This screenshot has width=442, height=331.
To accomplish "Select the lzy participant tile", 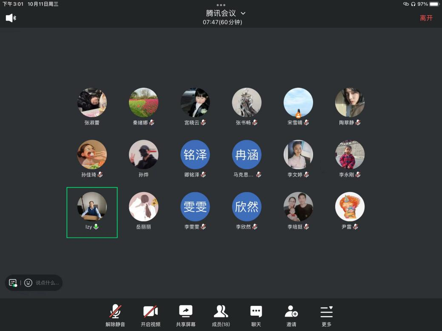I will point(92,212).
